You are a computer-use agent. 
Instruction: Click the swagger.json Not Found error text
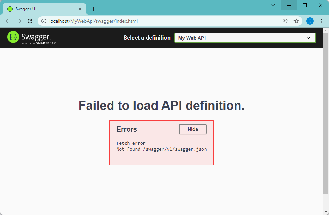(x=161, y=149)
